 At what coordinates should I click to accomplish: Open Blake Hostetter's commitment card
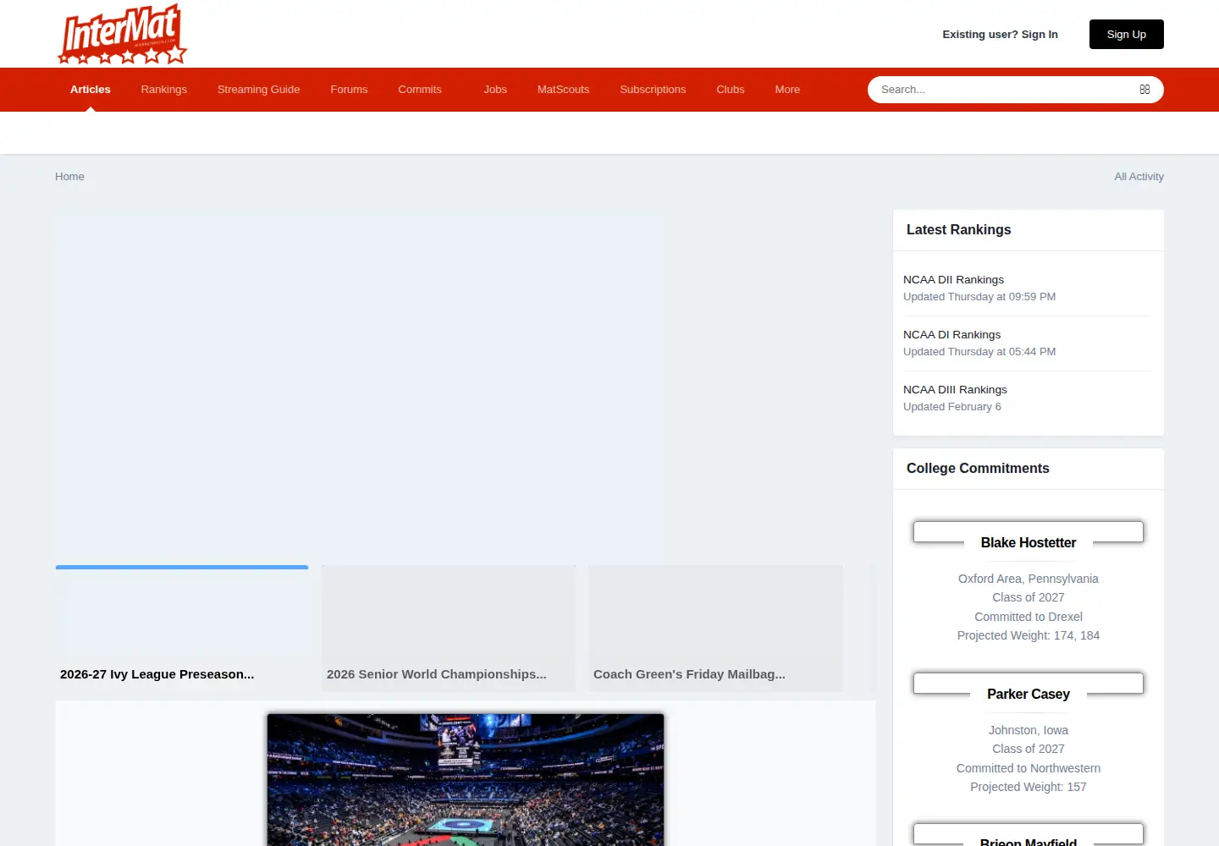(x=1029, y=542)
